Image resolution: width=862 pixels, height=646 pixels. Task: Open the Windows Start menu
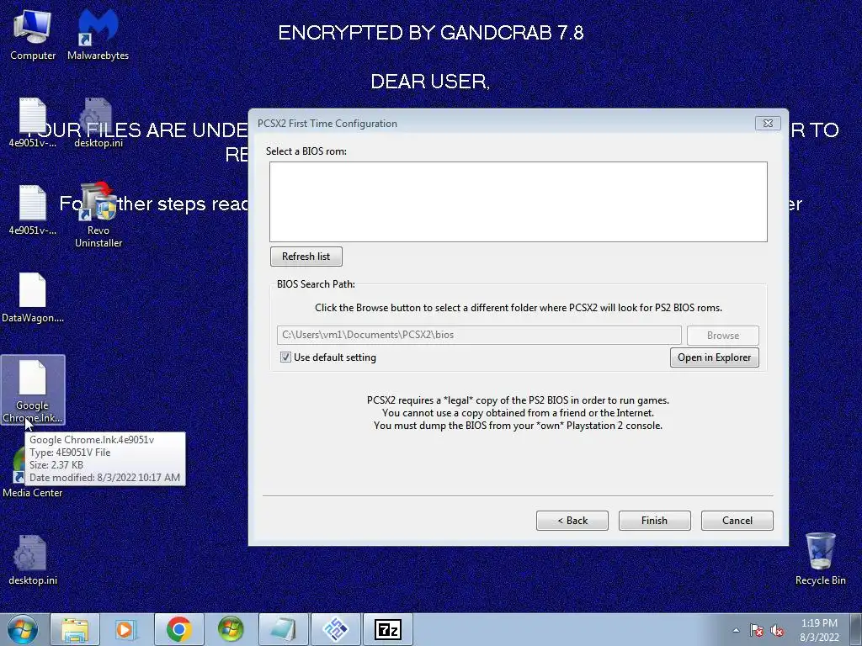23,629
